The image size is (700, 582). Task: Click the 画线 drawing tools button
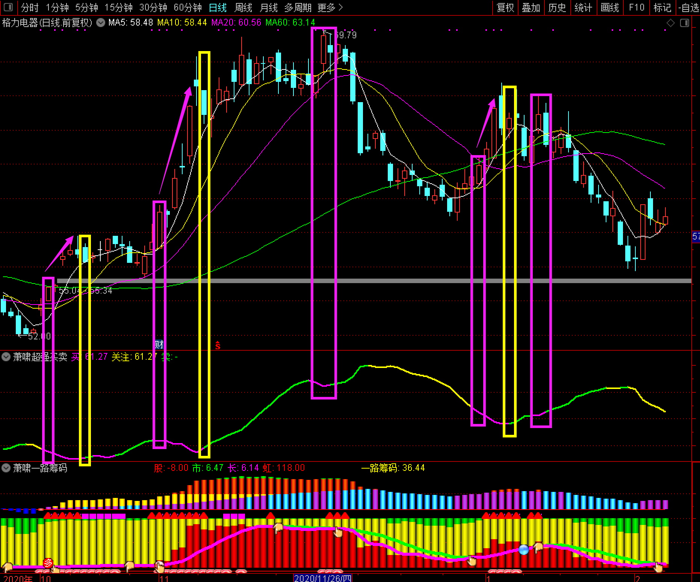click(609, 8)
